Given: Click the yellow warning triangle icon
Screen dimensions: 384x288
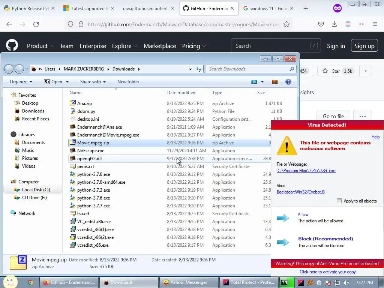Looking at the screenshot, I should (287, 146).
